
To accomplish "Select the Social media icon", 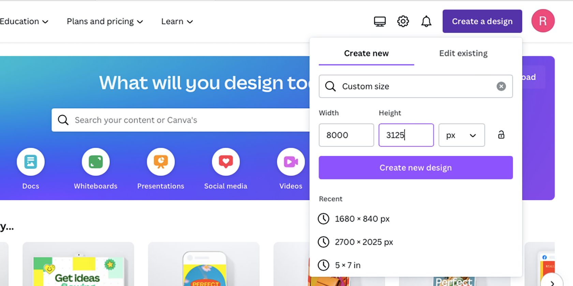I will (226, 162).
